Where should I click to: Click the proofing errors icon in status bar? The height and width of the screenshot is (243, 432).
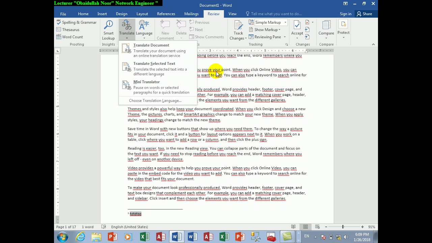[x=104, y=227]
